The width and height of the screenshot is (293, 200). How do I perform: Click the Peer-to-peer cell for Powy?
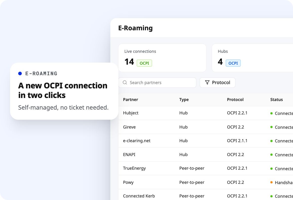192,182
